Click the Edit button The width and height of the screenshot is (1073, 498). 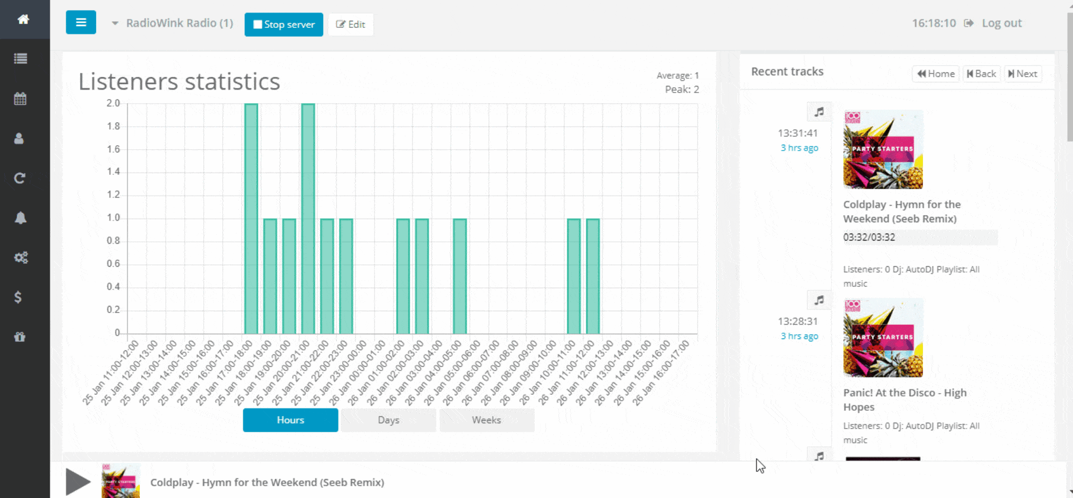(x=350, y=24)
